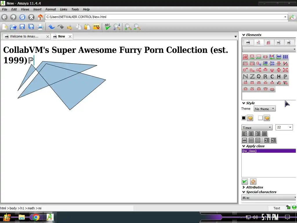This screenshot has width=297, height=223.
Task: Insert an nth root element
Action: (285, 82)
